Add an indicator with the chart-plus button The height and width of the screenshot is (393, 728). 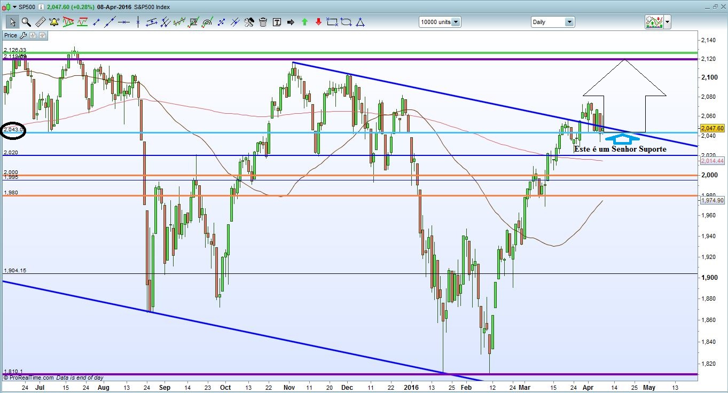click(x=654, y=22)
